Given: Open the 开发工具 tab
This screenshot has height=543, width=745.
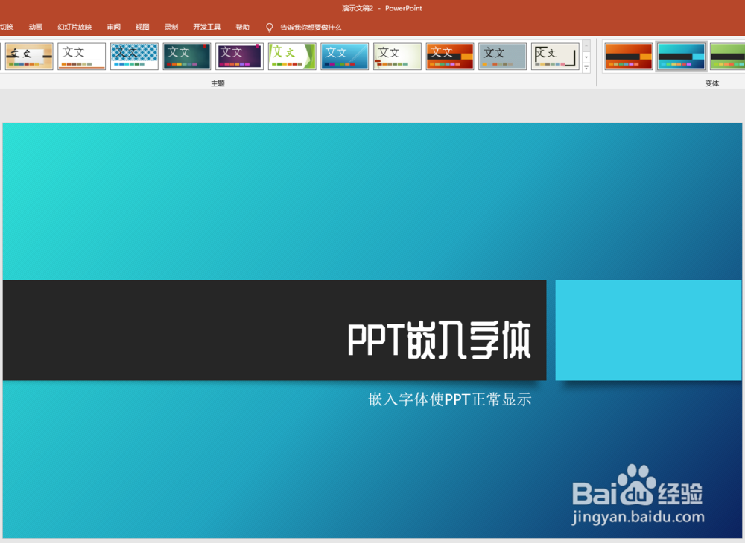Looking at the screenshot, I should tap(206, 26).
